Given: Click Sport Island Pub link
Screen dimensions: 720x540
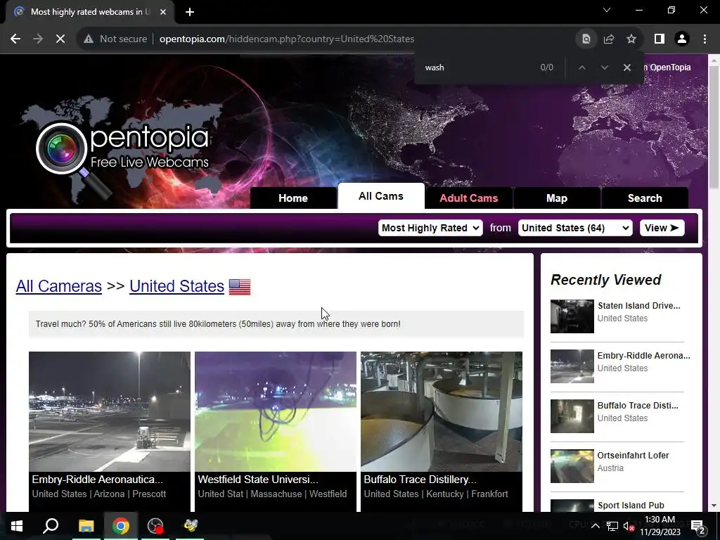Looking at the screenshot, I should pos(631,506).
